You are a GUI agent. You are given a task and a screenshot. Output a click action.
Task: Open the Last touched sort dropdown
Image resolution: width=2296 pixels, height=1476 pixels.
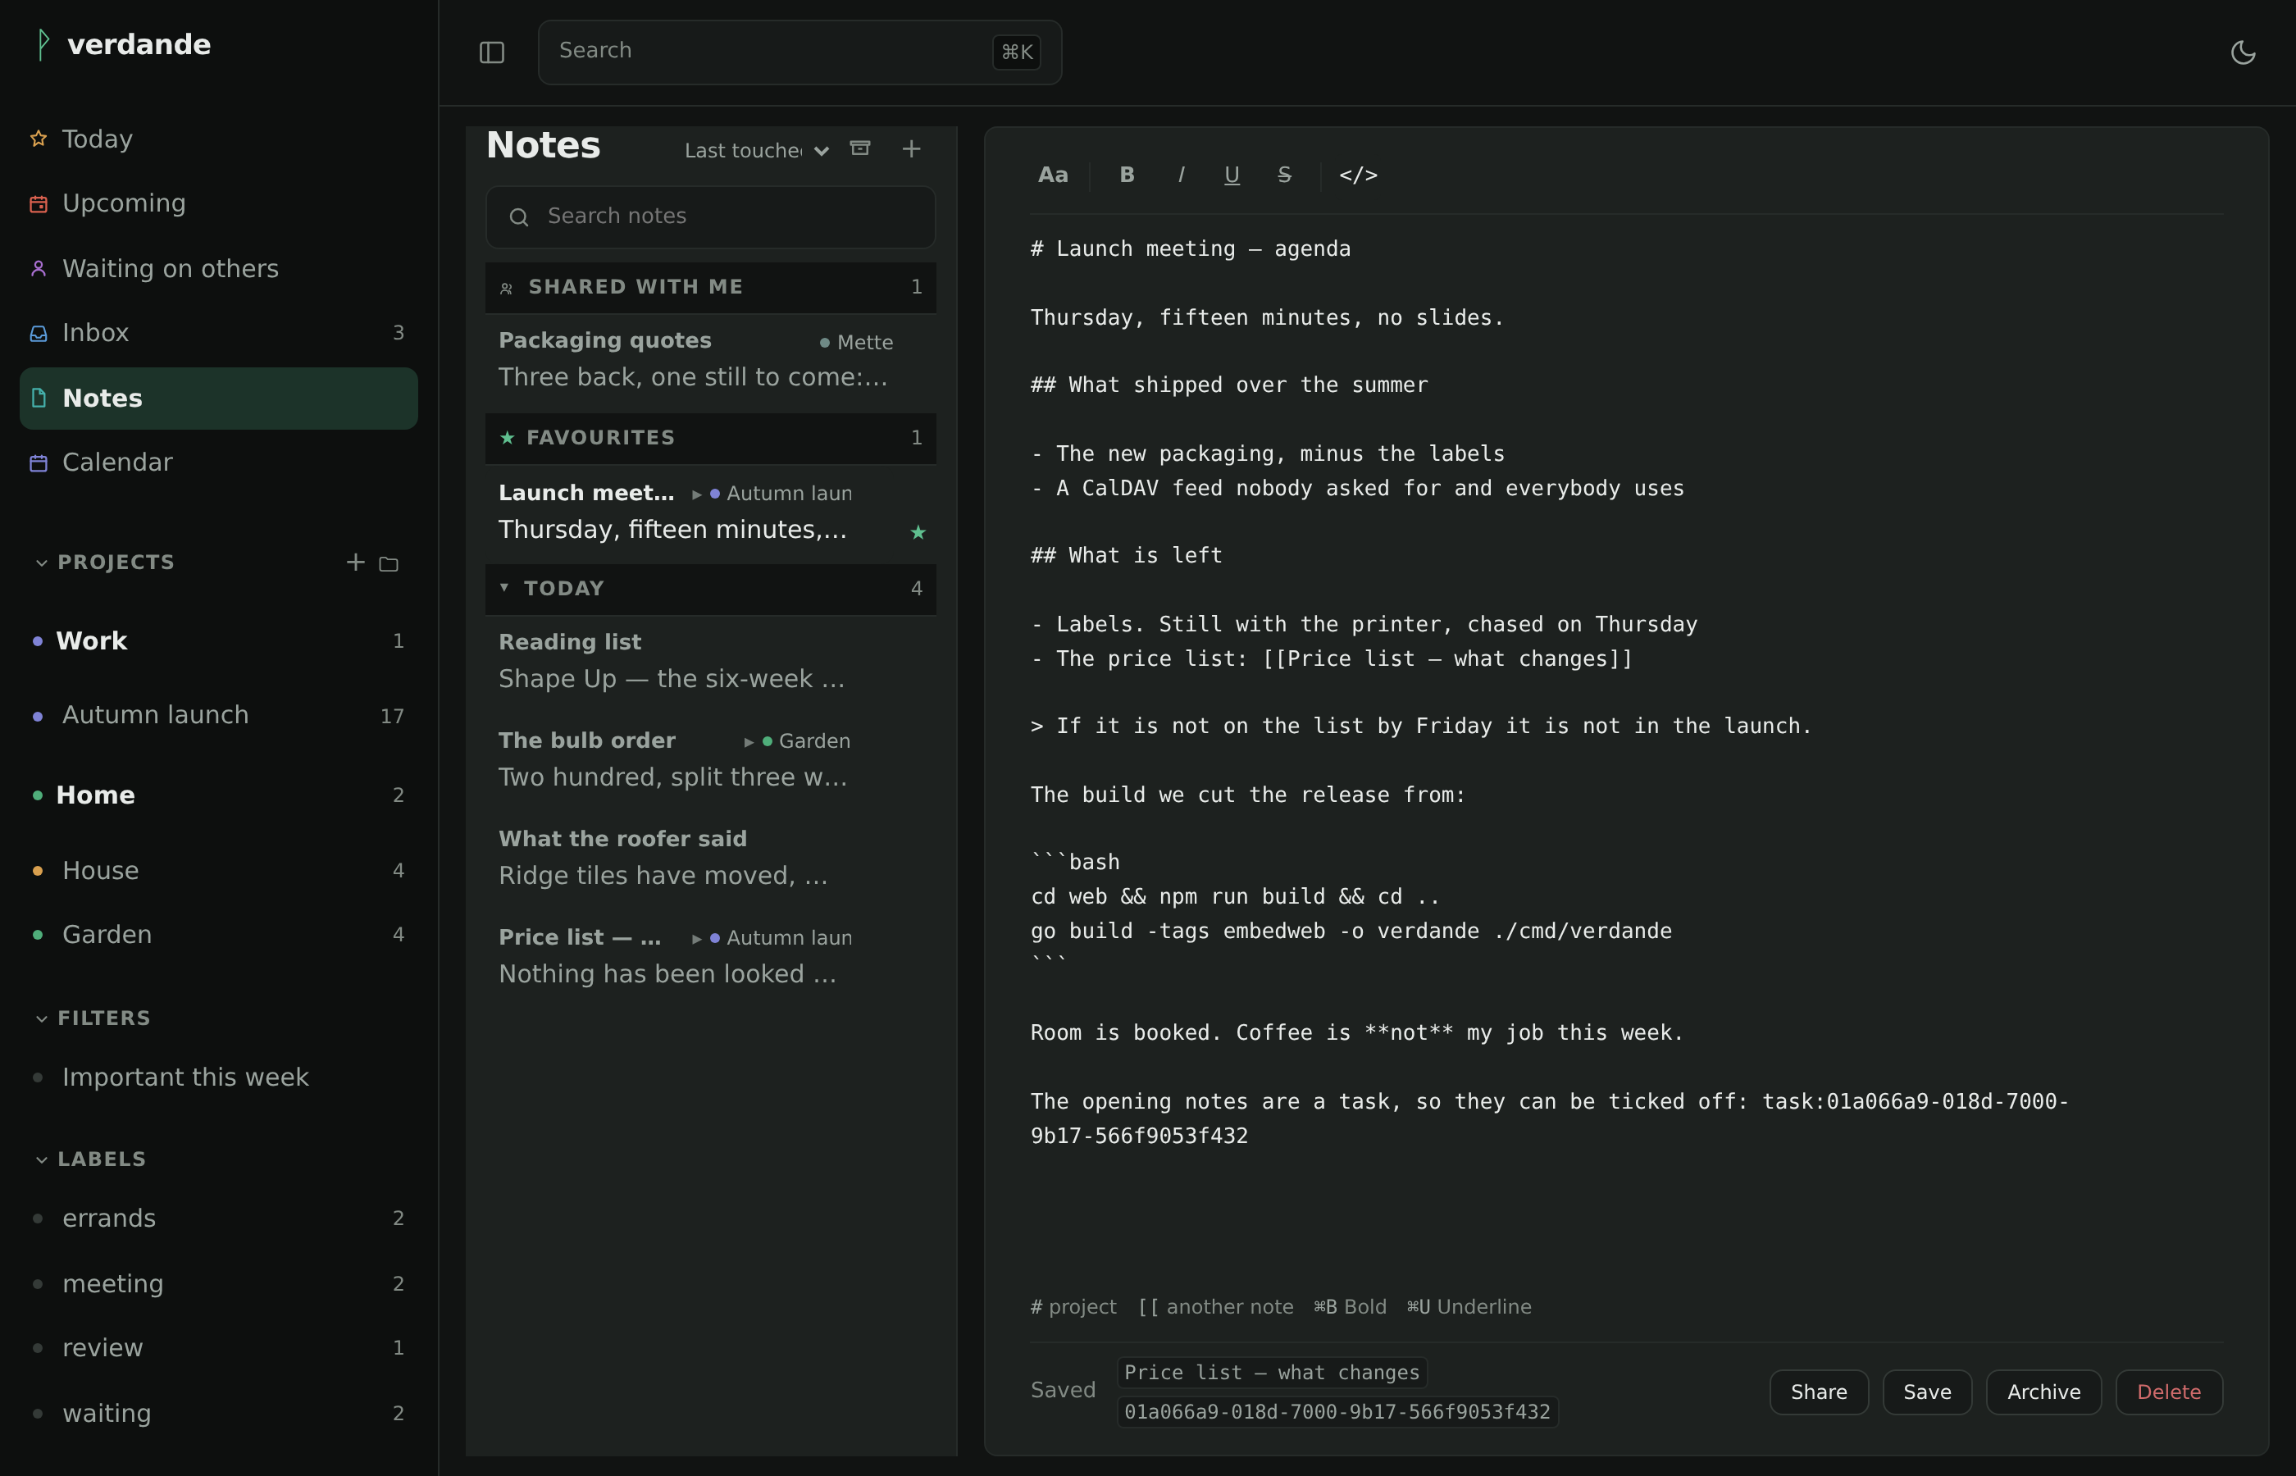[x=756, y=151]
